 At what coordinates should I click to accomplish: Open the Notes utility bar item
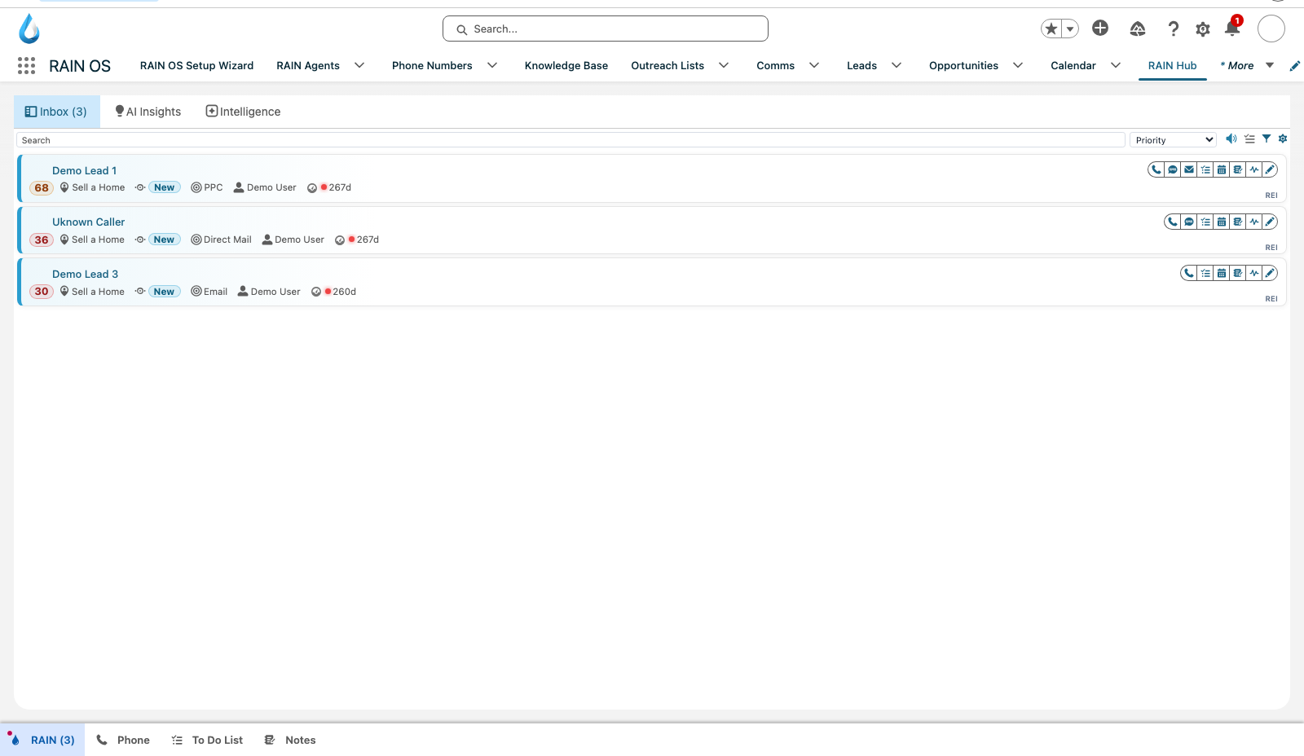(x=290, y=740)
